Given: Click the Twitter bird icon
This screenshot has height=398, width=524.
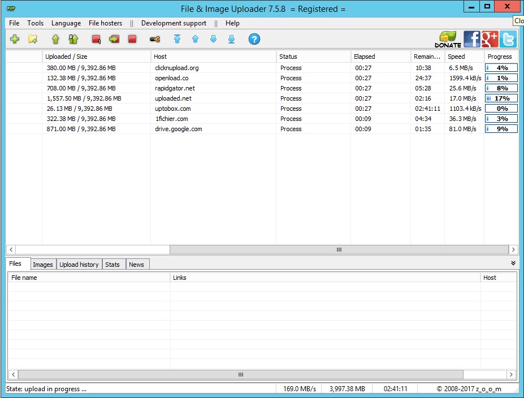Looking at the screenshot, I should [x=508, y=39].
